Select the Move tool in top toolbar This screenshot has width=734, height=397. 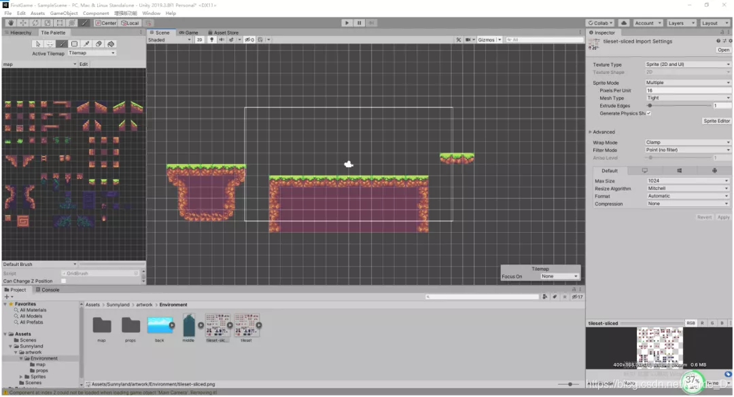coord(23,23)
